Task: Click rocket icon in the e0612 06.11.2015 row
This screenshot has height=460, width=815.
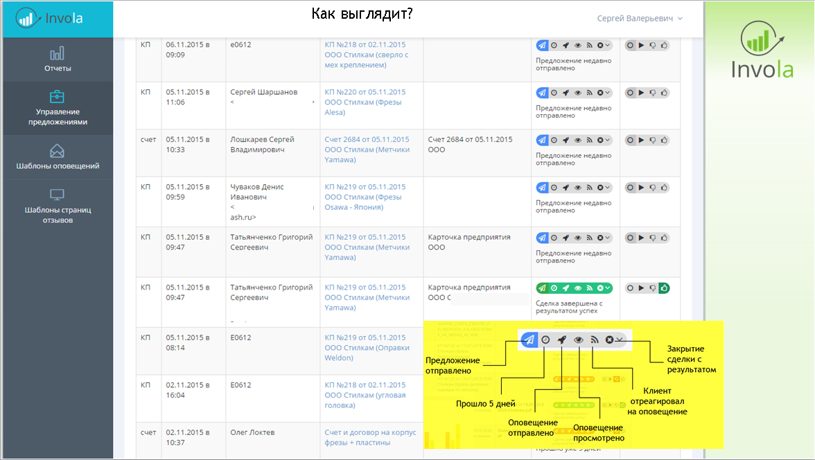Action: (566, 45)
